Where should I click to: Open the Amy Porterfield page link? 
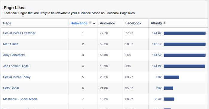tap(14, 55)
